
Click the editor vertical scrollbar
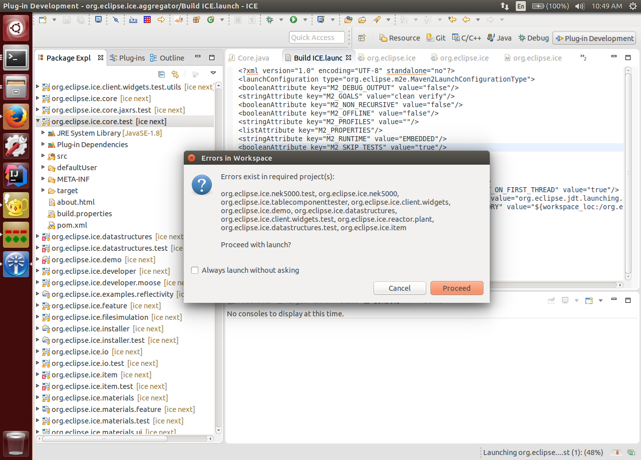628,173
